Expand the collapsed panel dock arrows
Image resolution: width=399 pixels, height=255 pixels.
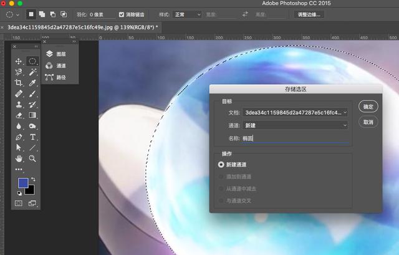pos(74,42)
